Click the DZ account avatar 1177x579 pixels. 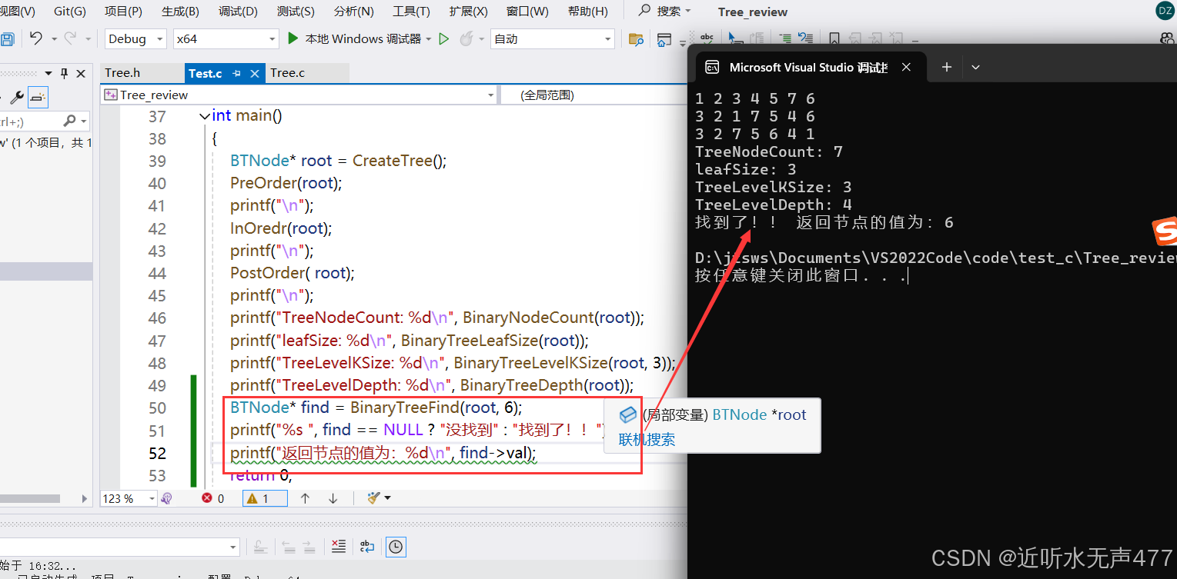click(x=1165, y=11)
